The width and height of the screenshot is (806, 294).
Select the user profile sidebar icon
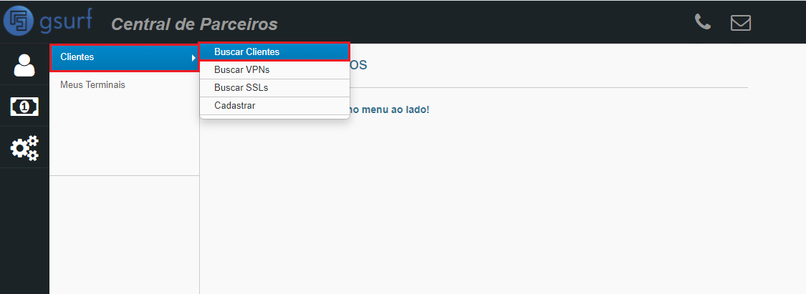point(24,64)
